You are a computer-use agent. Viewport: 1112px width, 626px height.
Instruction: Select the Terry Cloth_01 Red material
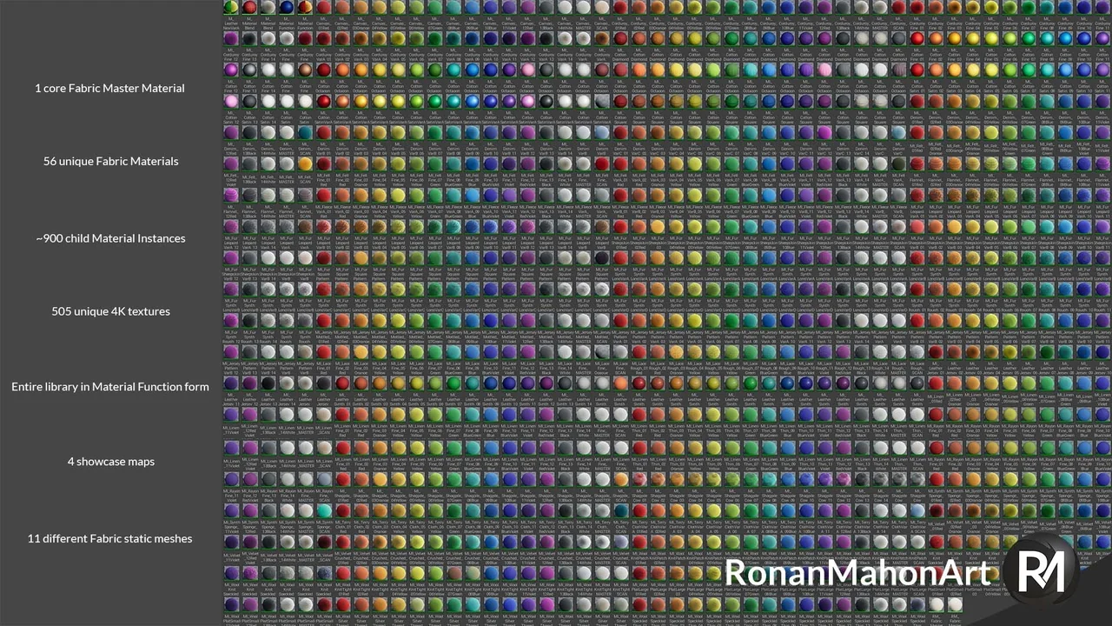tap(342, 509)
